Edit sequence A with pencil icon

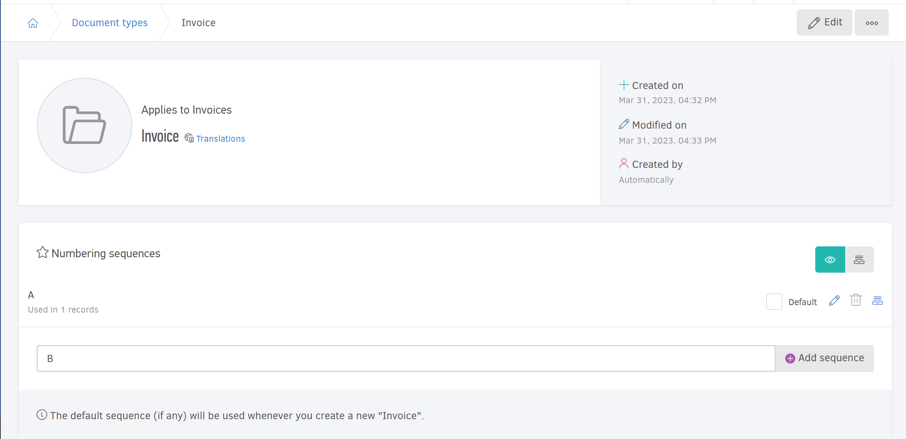click(x=834, y=301)
